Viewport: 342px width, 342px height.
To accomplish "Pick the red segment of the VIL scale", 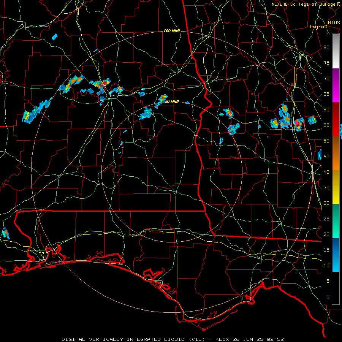I will (x=336, y=119).
